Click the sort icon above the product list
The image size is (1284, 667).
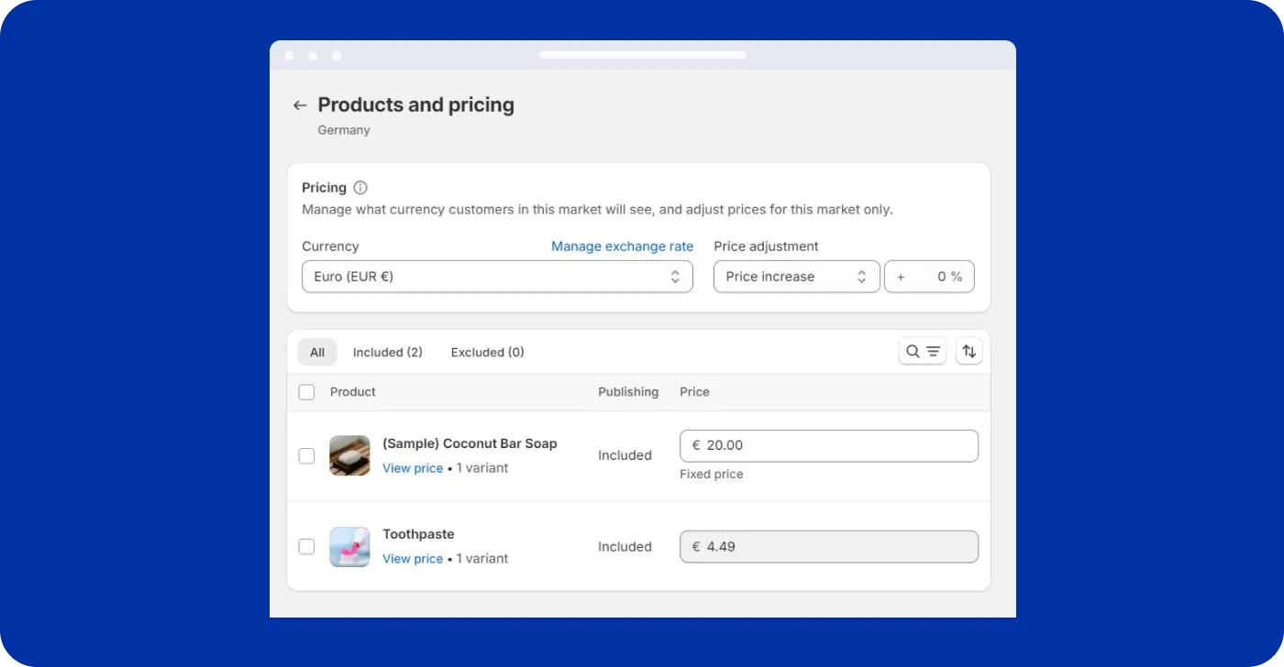point(969,351)
